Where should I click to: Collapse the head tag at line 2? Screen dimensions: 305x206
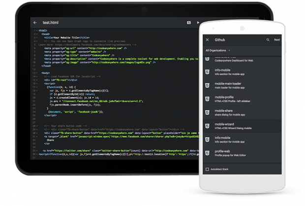click(37, 34)
